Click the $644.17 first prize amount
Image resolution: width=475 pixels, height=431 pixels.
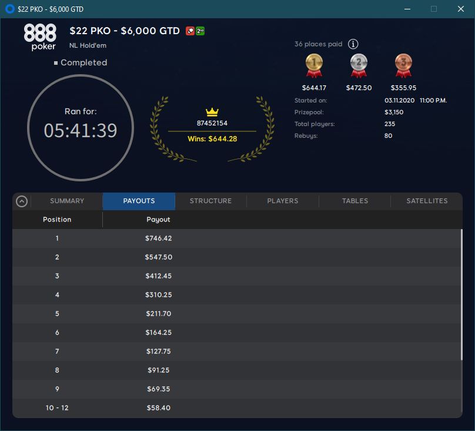[314, 88]
